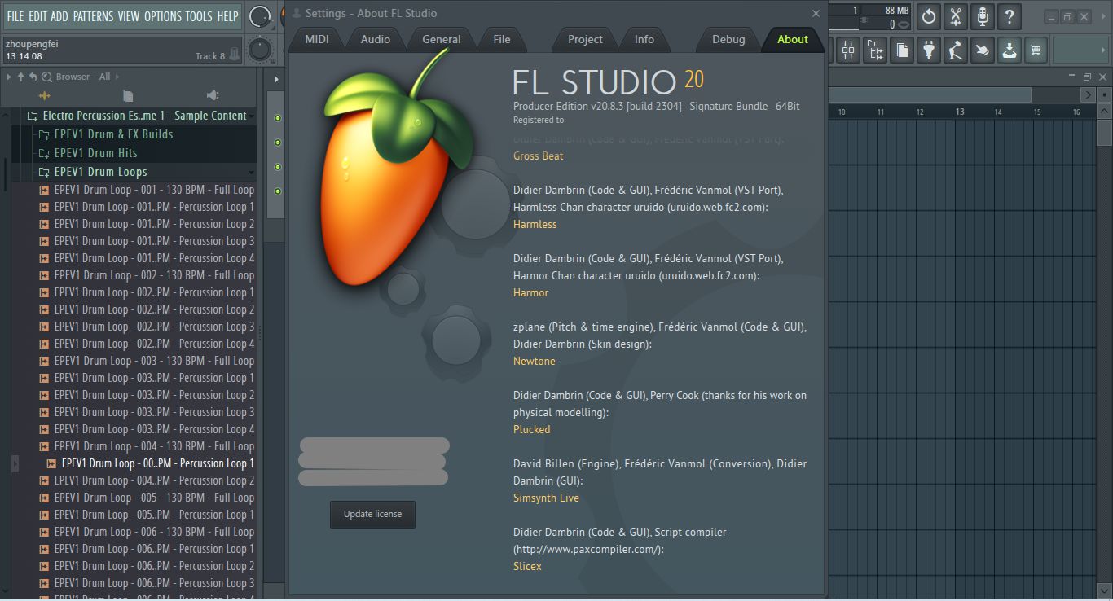This screenshot has height=601, width=1113.
Task: Switch to the MIDI settings tab
Action: click(317, 38)
